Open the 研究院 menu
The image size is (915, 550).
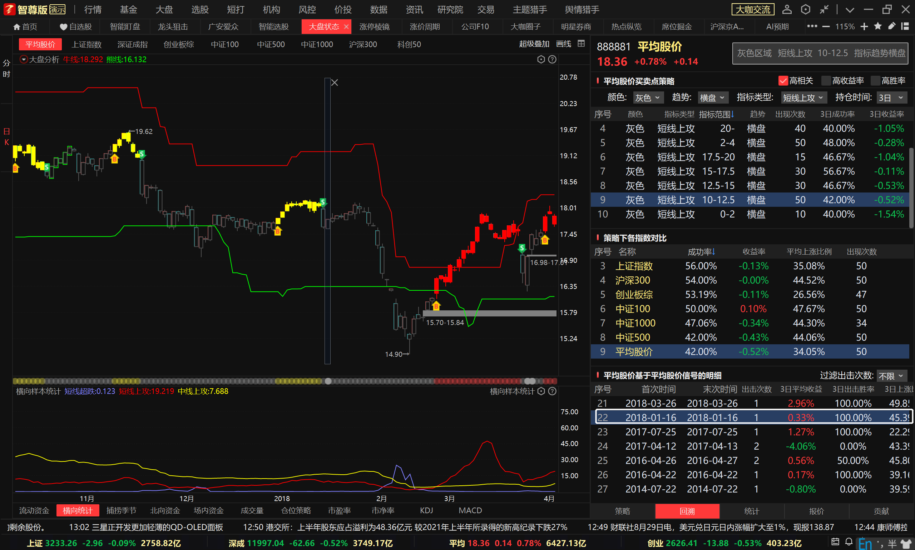coord(450,9)
